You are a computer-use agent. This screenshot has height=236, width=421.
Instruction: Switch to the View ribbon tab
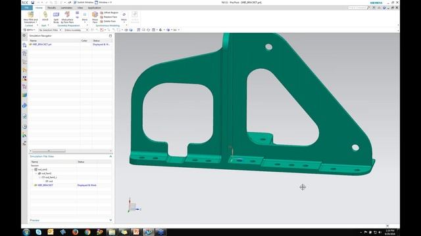point(80,8)
